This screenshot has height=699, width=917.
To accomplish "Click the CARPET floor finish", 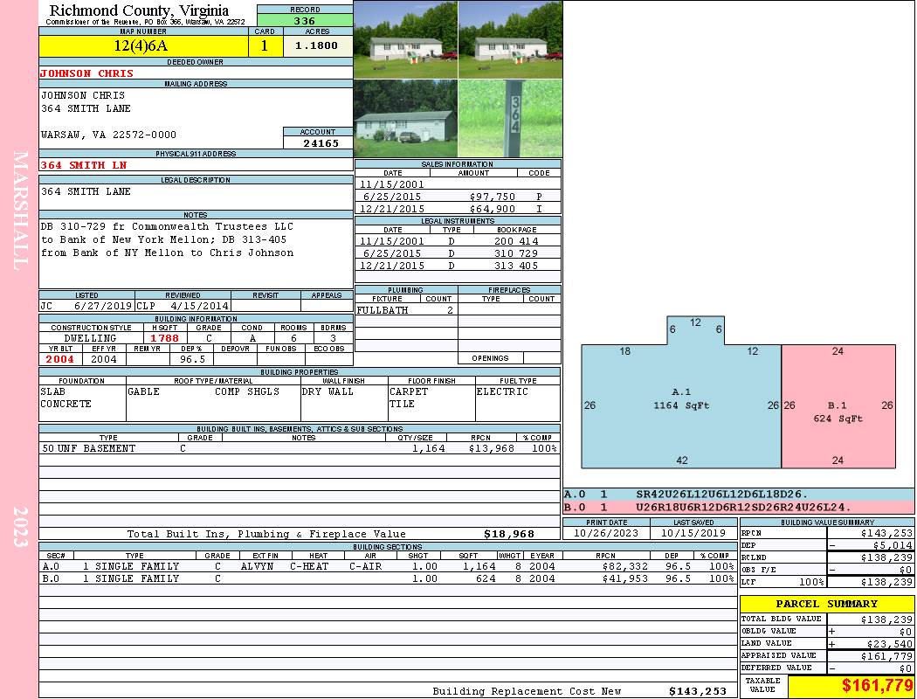I will 409,392.
